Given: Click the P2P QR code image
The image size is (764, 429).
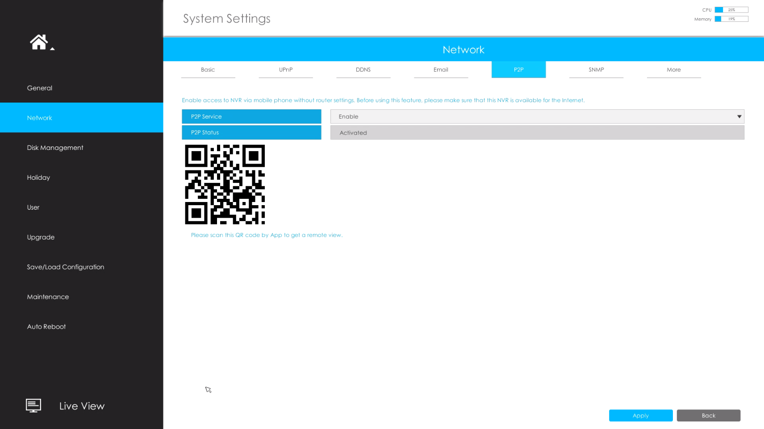Looking at the screenshot, I should (225, 185).
